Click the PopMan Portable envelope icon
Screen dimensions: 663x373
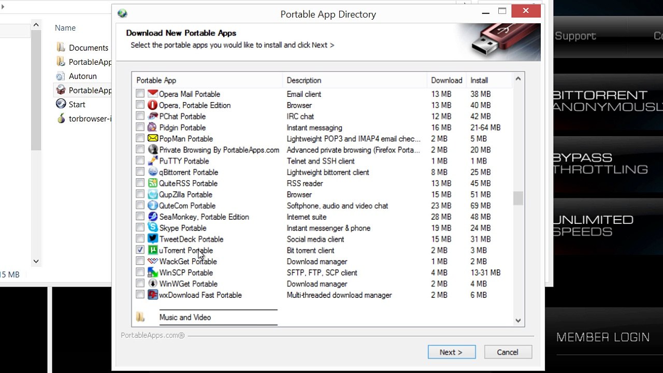[152, 138]
